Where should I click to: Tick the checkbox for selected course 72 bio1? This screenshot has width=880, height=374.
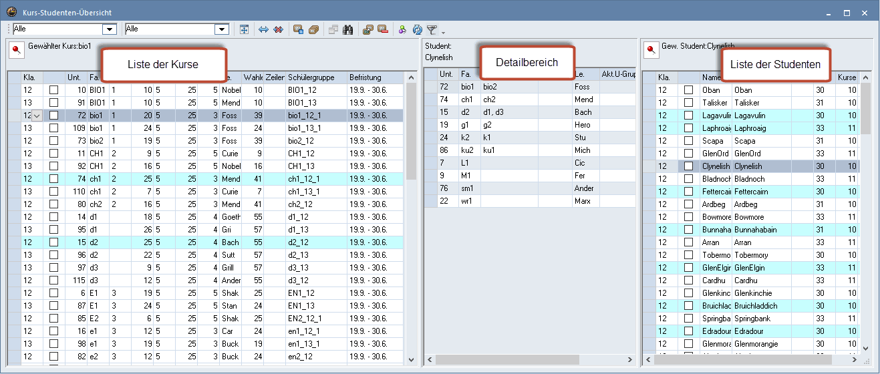pyautogui.click(x=54, y=115)
